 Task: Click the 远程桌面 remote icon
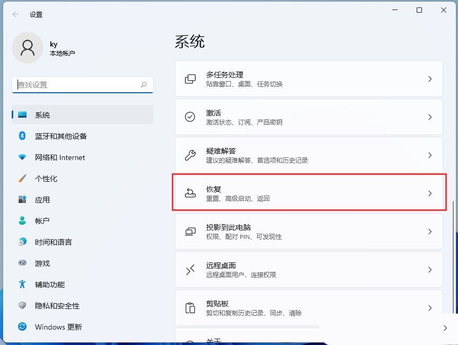tap(190, 270)
